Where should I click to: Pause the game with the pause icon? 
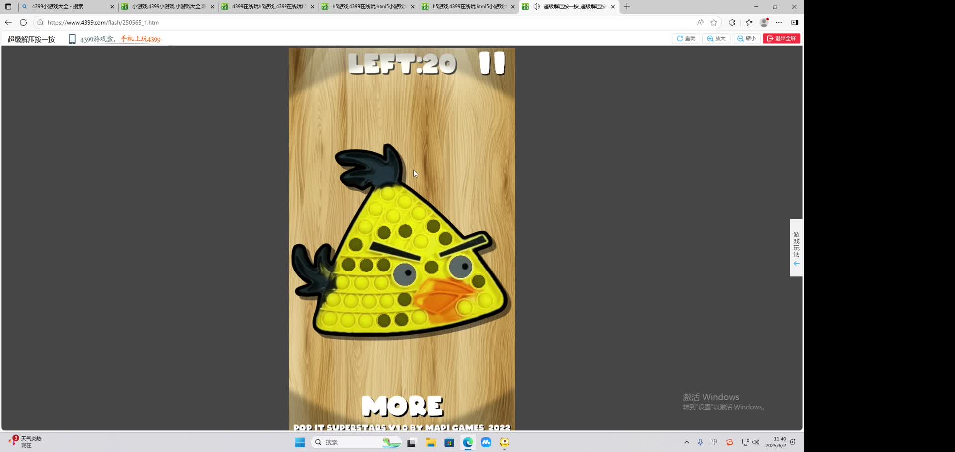click(492, 63)
